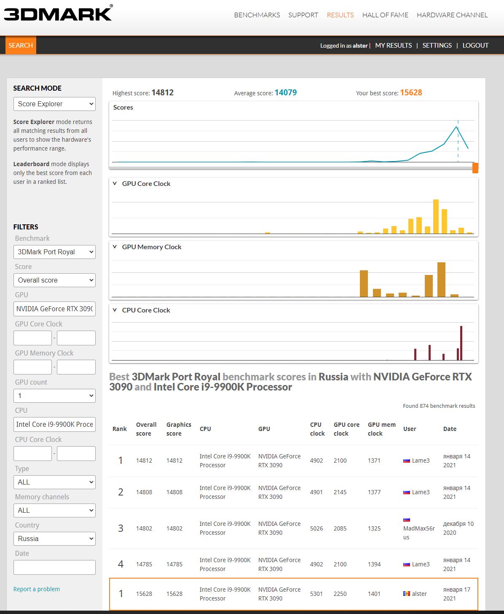Image resolution: width=504 pixels, height=614 pixels.
Task: Click the GPU Memory Clock minimum field
Action: coord(33,367)
